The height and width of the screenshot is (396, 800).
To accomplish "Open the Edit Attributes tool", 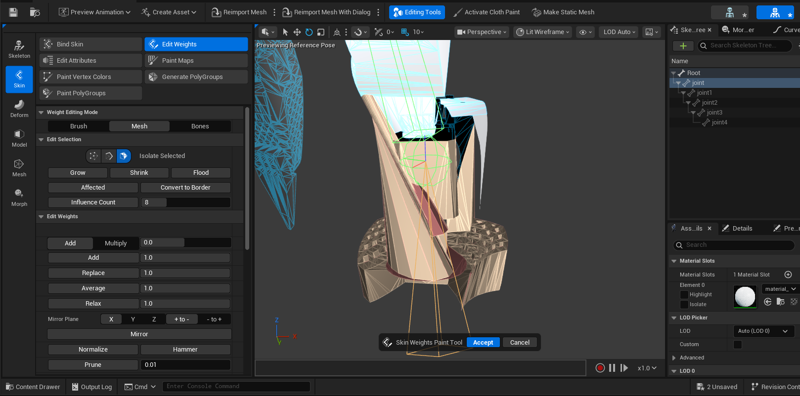I will 90,61.
